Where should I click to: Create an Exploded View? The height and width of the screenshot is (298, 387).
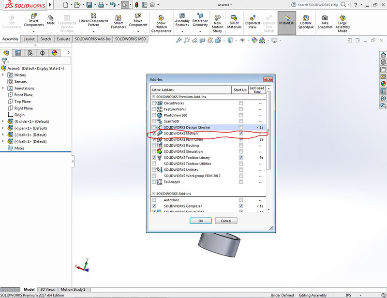[252, 22]
